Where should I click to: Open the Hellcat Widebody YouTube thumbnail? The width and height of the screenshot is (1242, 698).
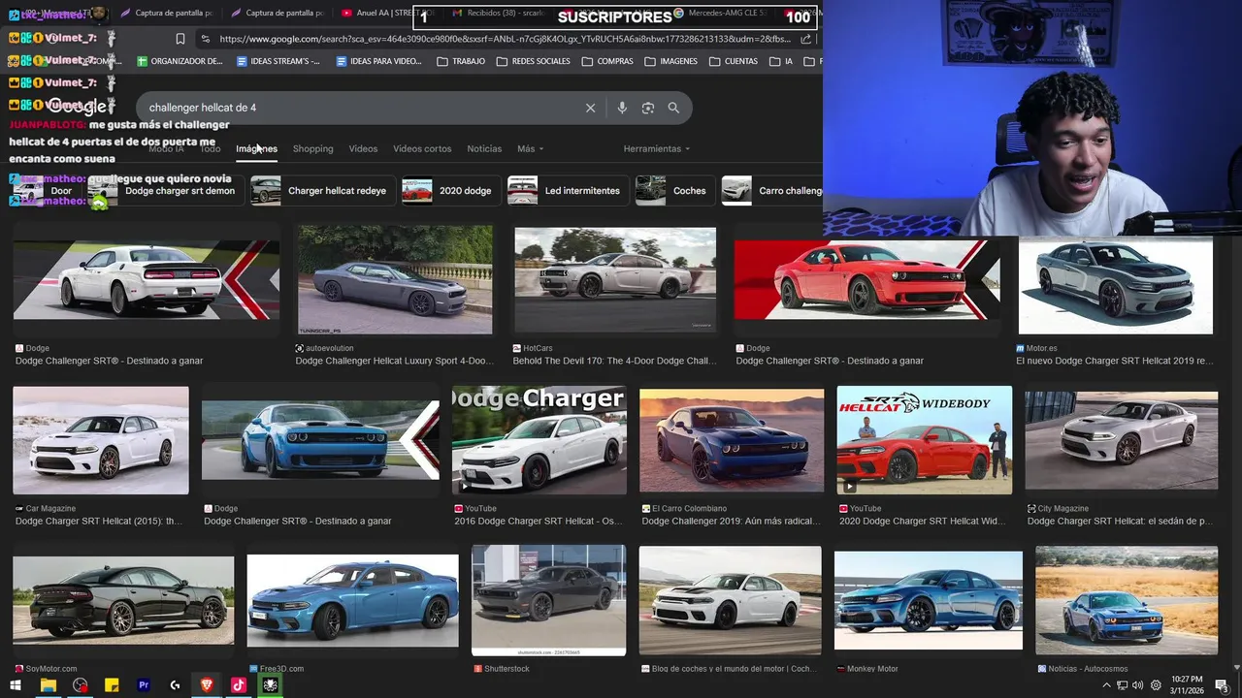pos(924,440)
